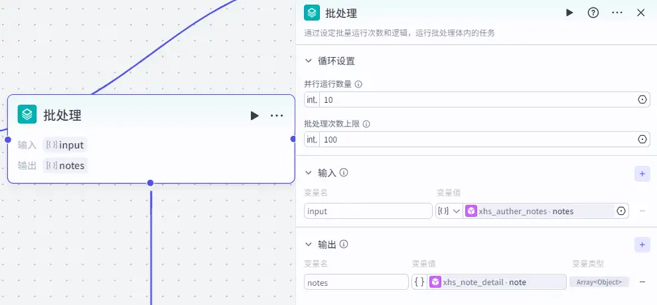Image resolution: width=657 pixels, height=305 pixels.
Task: Show info tooltip for 并行运行数量
Action: [x=358, y=84]
